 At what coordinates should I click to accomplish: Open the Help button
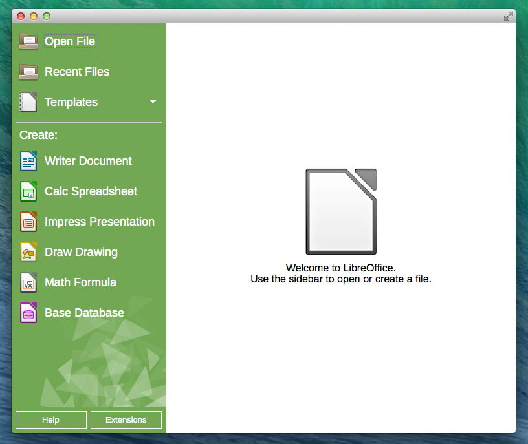[x=50, y=419]
